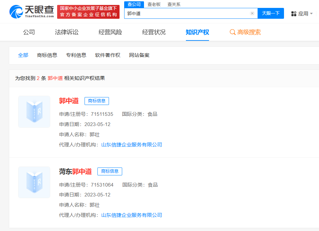Click the red 官方备案企业征信机构 banner
Screen dimensions: 319x231
click(88, 12)
